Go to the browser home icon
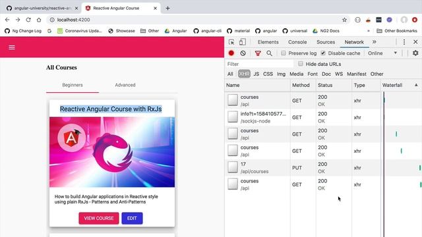The width and height of the screenshot is (422, 237). coord(39,20)
